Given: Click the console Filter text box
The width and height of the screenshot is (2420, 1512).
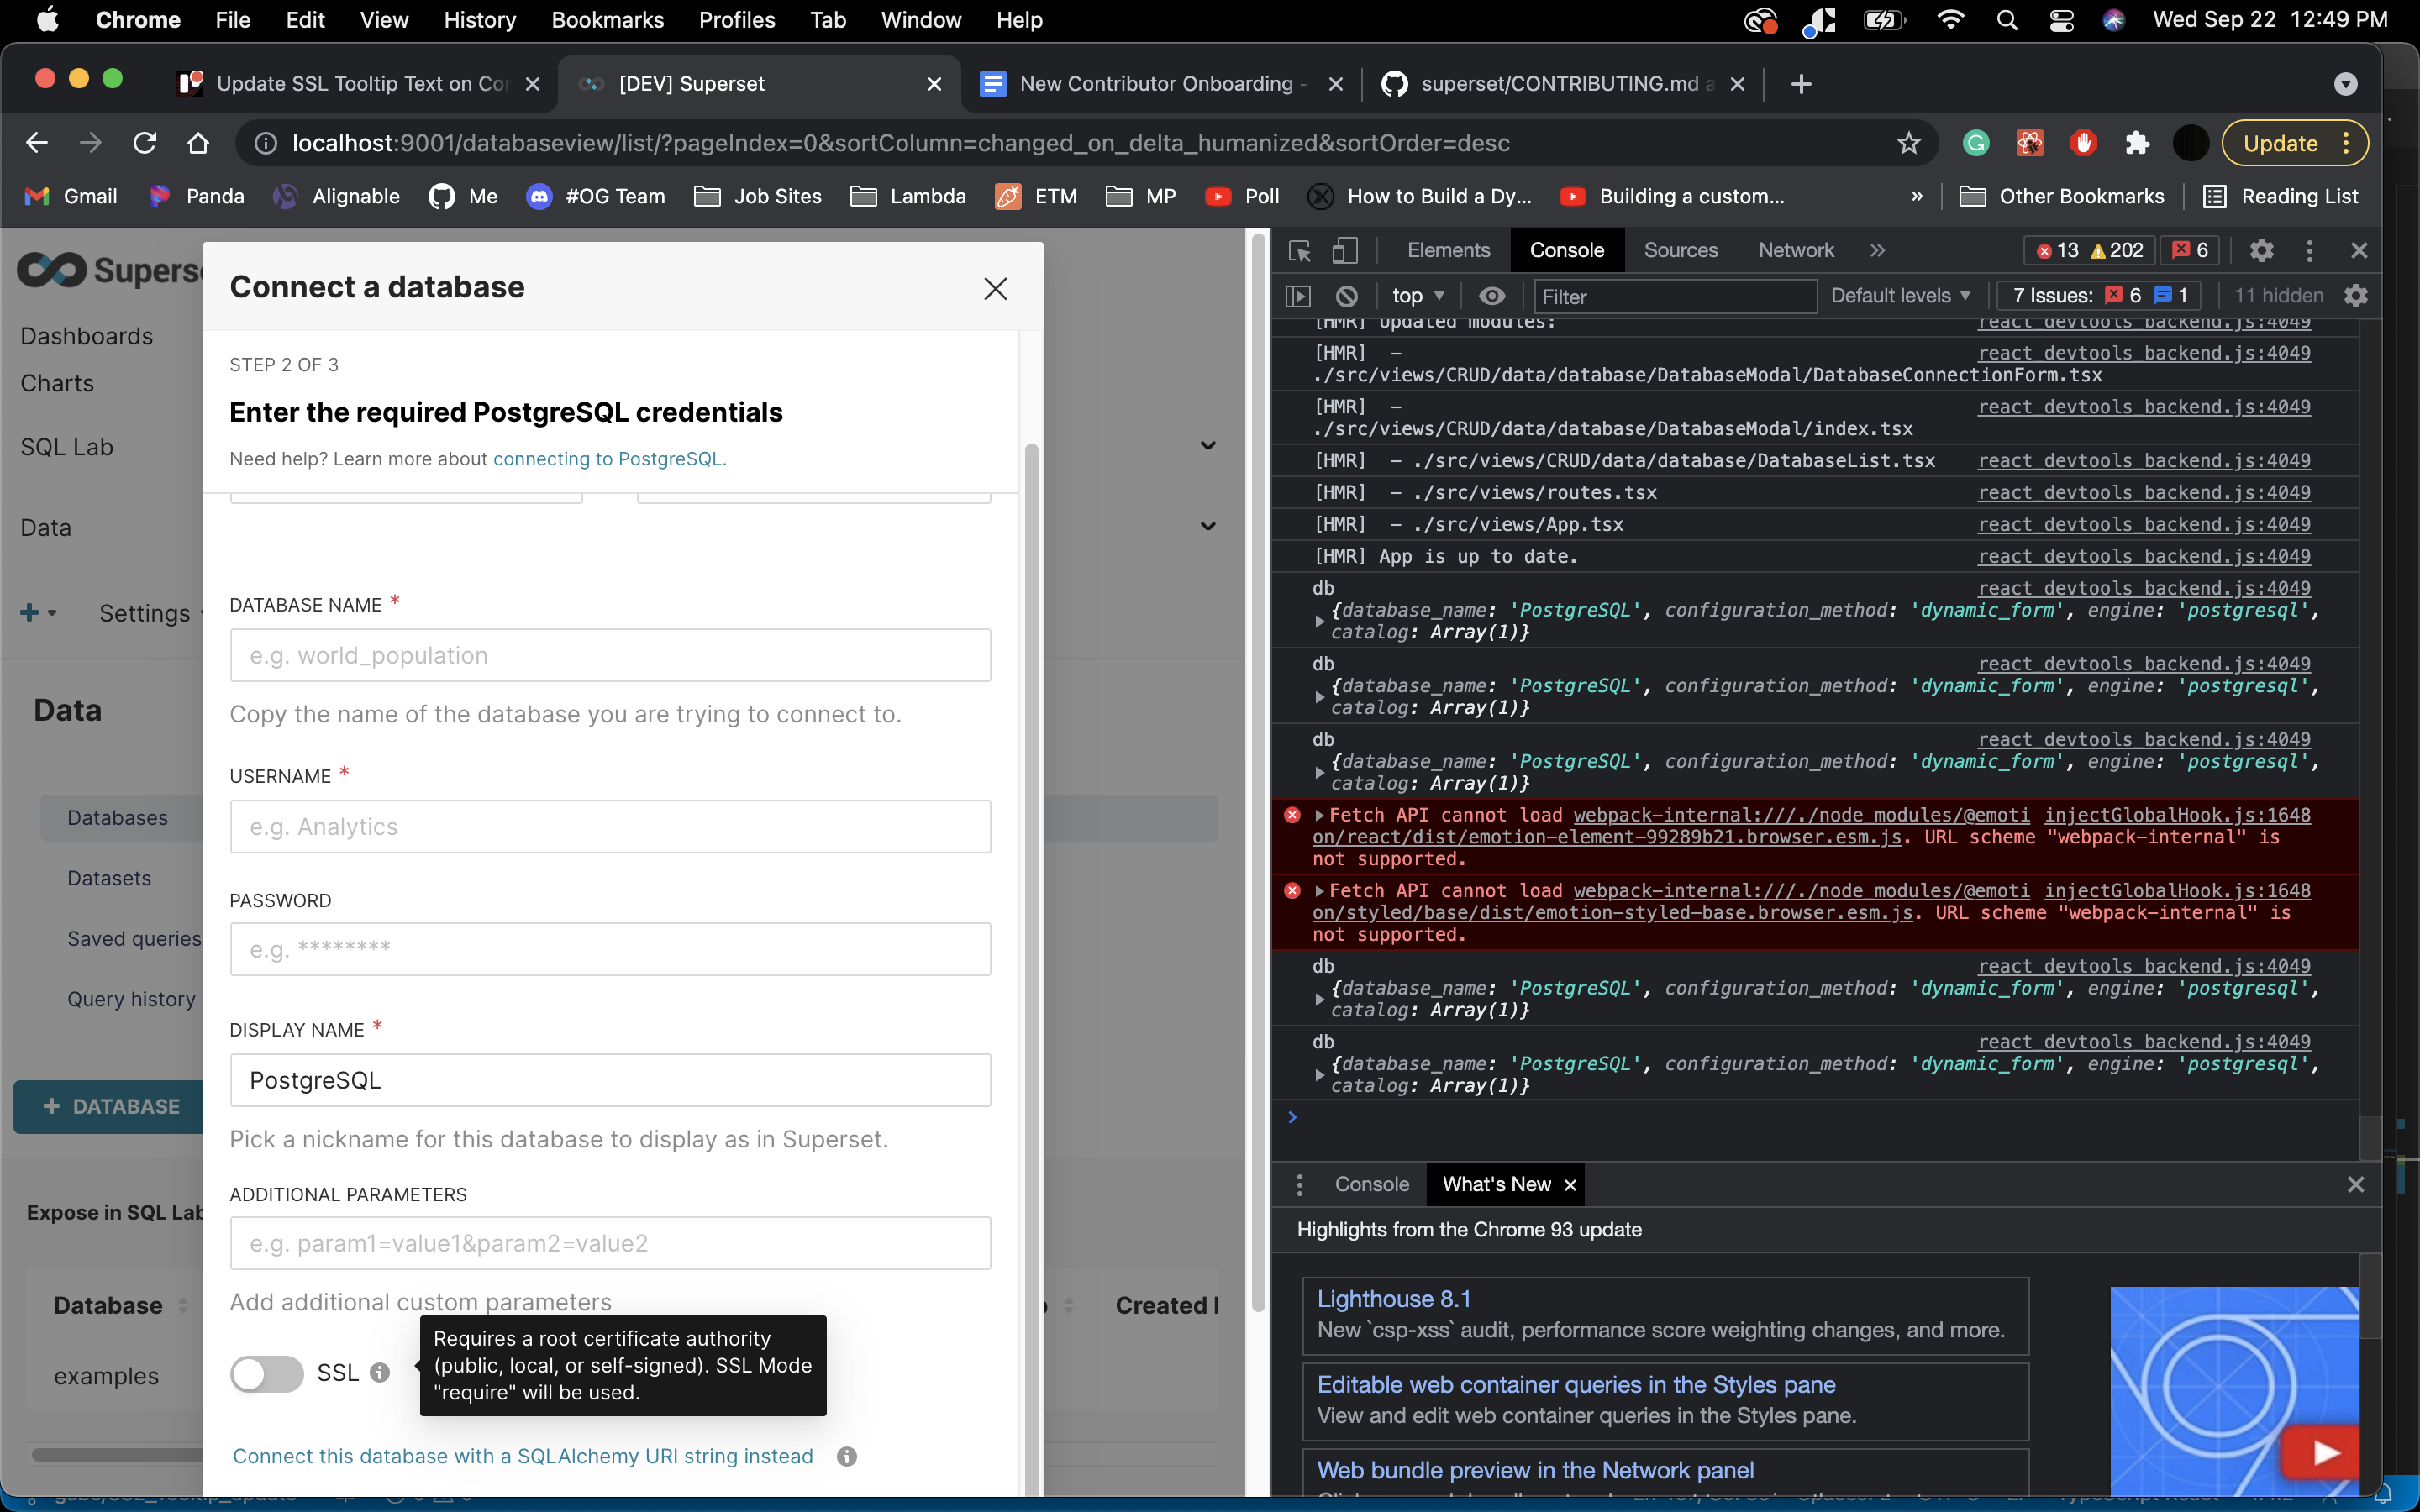Looking at the screenshot, I should pyautogui.click(x=1675, y=297).
